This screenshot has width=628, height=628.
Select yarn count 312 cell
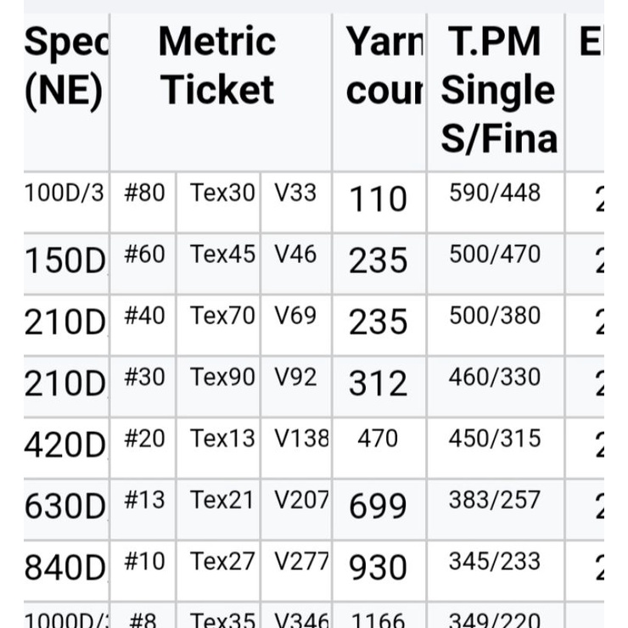(379, 387)
